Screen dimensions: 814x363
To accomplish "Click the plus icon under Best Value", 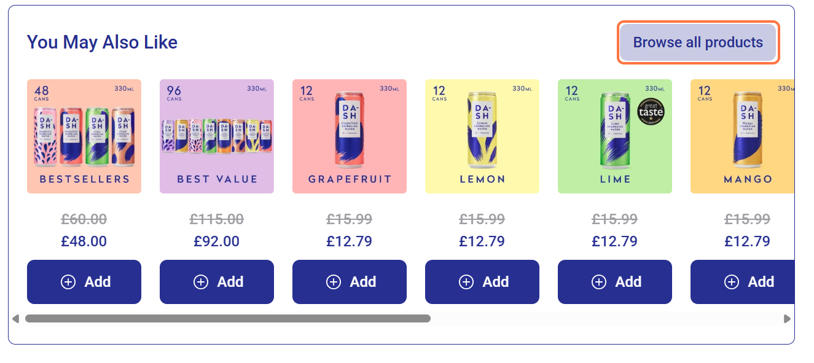I will (201, 282).
